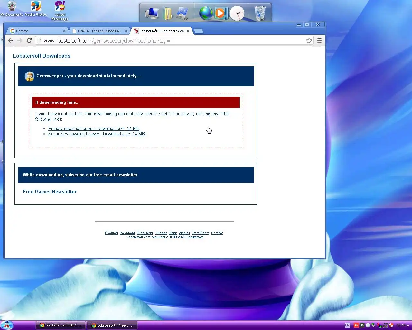The height and width of the screenshot is (330, 412).
Task: Open a new tab with the new-tab button
Action: click(199, 31)
